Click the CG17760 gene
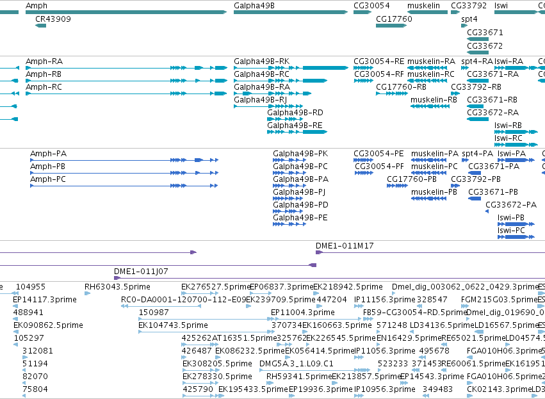This screenshot has width=545, height=399. 391,26
